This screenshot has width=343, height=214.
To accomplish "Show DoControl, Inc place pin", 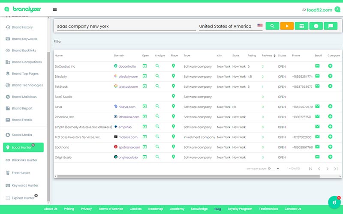I will 173,66.
